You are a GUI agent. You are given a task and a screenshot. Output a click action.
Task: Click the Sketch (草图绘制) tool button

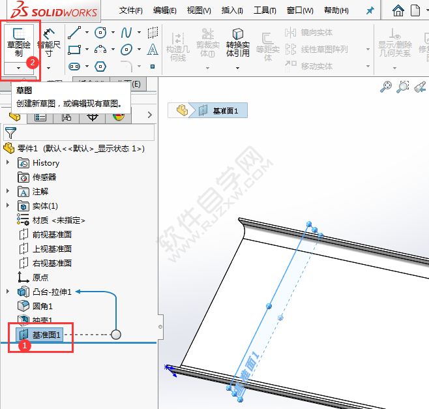click(x=19, y=42)
